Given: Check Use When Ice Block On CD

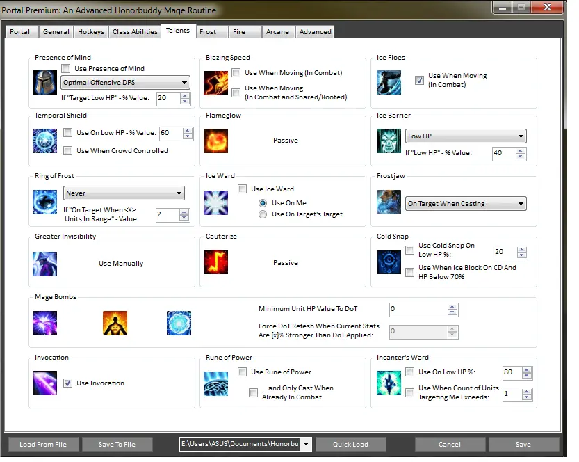Looking at the screenshot, I should 409,272.
